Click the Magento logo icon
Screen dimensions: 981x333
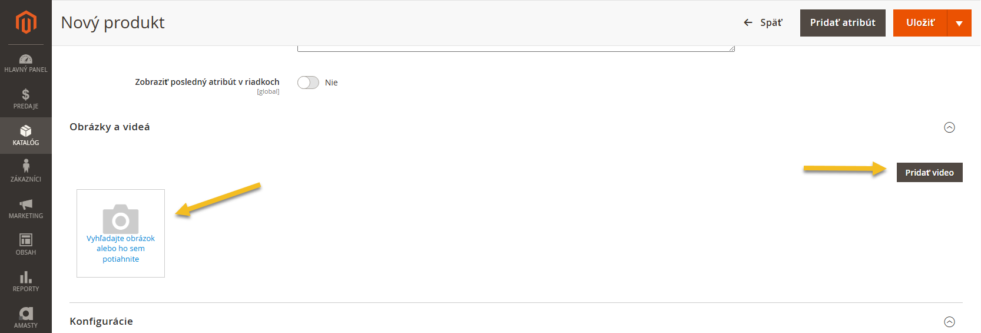(26, 22)
